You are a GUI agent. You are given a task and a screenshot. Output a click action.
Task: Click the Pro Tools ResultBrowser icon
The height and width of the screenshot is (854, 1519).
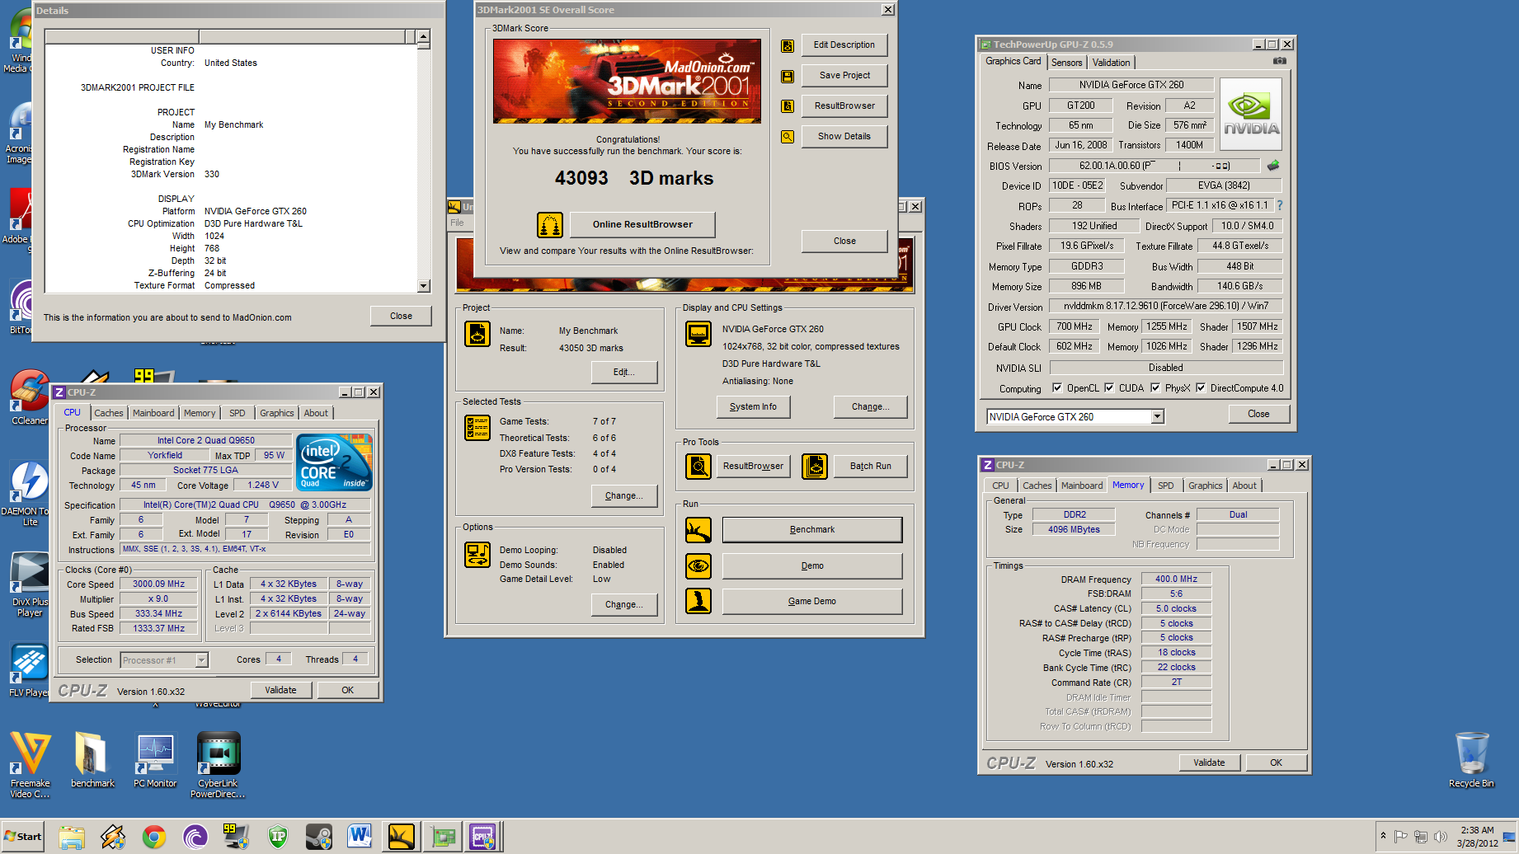698,467
